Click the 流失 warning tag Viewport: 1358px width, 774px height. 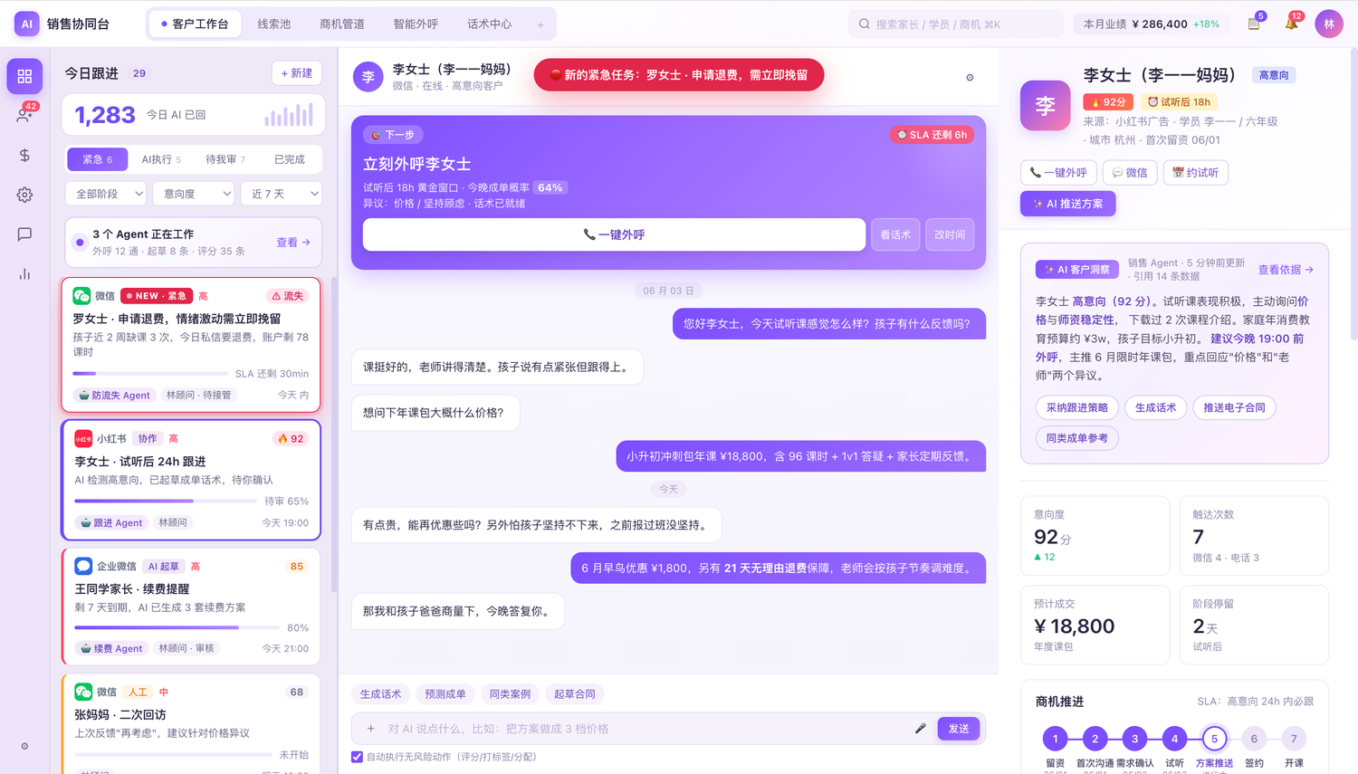[288, 296]
